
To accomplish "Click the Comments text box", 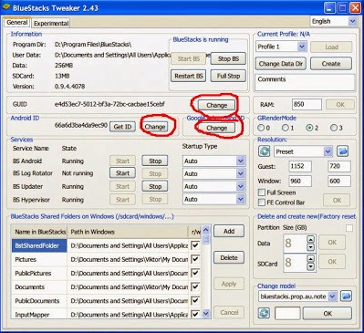I will pos(305,82).
